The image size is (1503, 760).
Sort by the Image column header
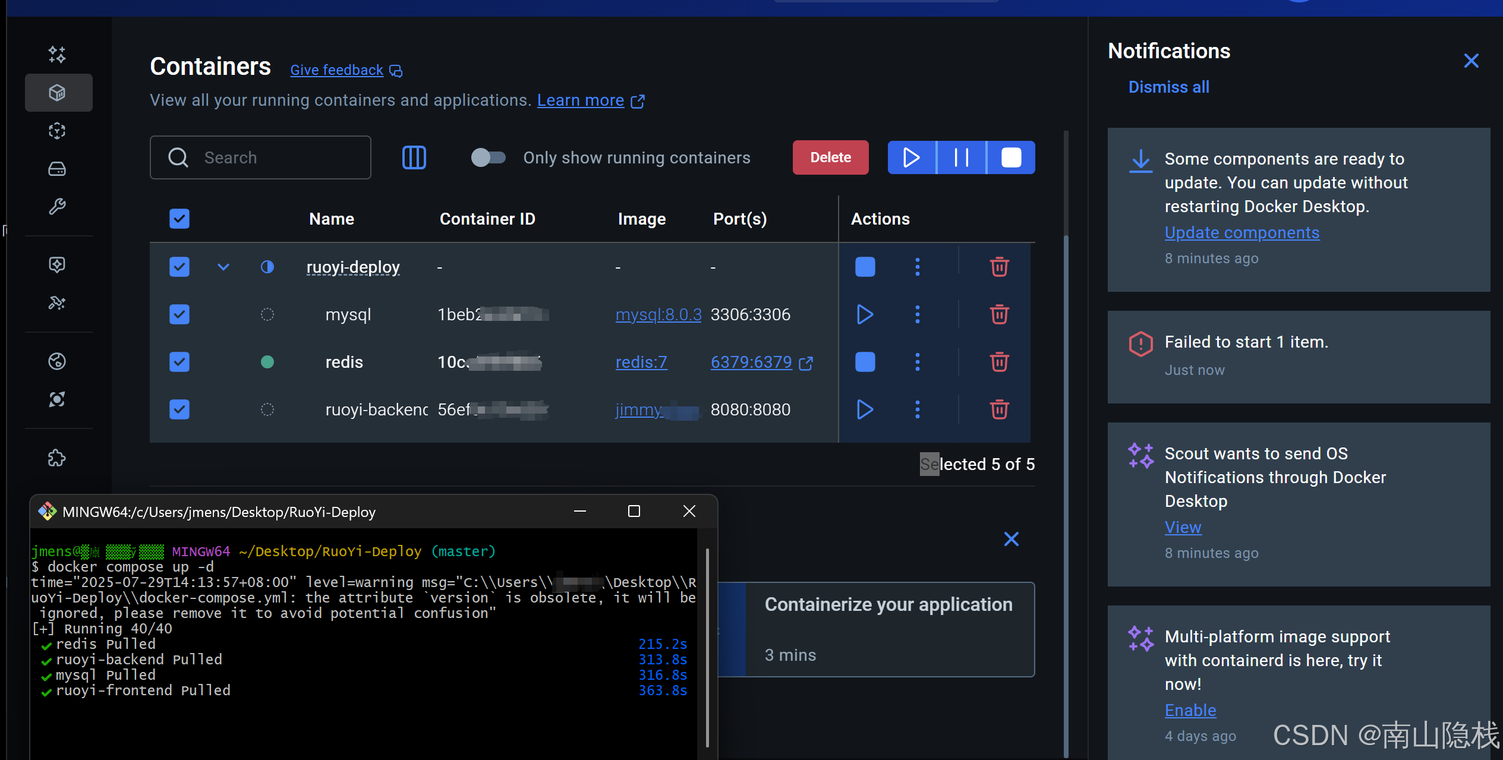(642, 219)
